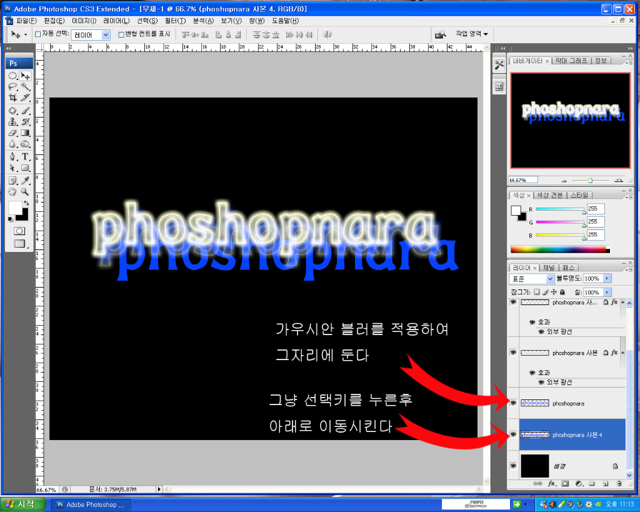The image size is (640, 512).
Task: Select the Path Selection tool
Action: (x=13, y=168)
